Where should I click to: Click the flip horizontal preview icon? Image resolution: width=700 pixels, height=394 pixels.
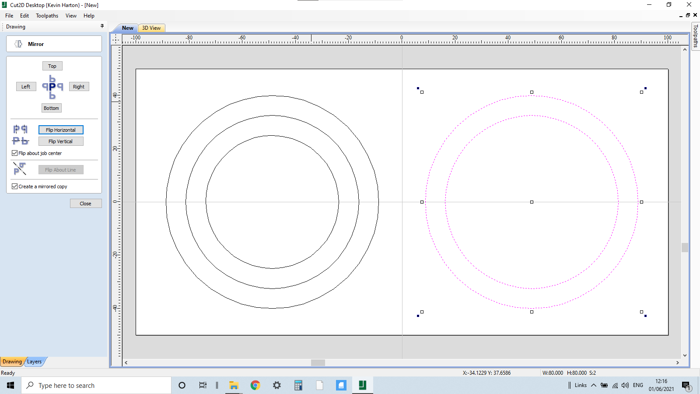pos(20,129)
